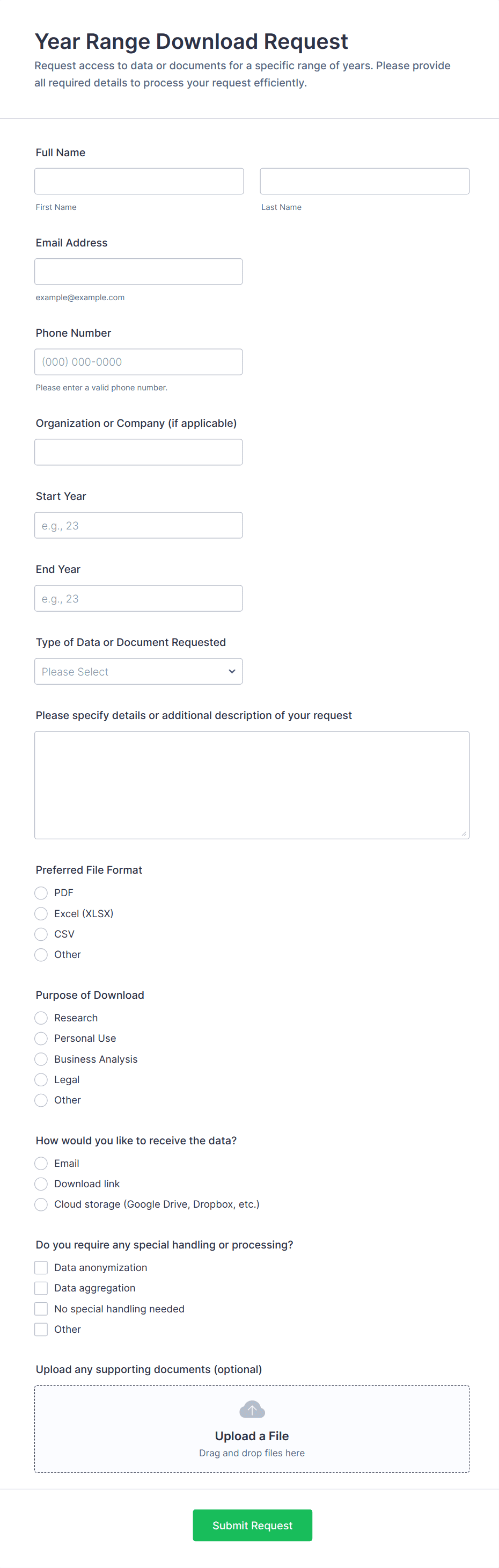
Task: Click the cloud upload icon
Action: tap(252, 1409)
